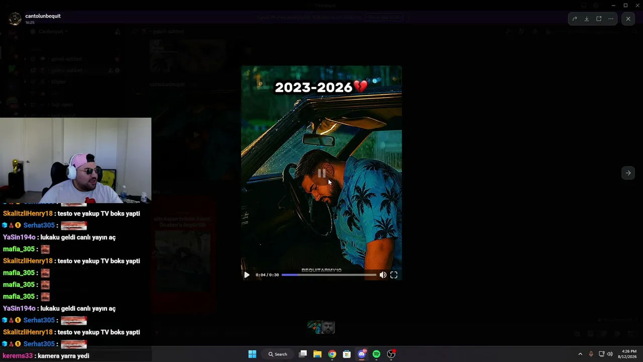643x362 pixels.
Task: Open File Explorer from the taskbar
Action: tap(317, 354)
